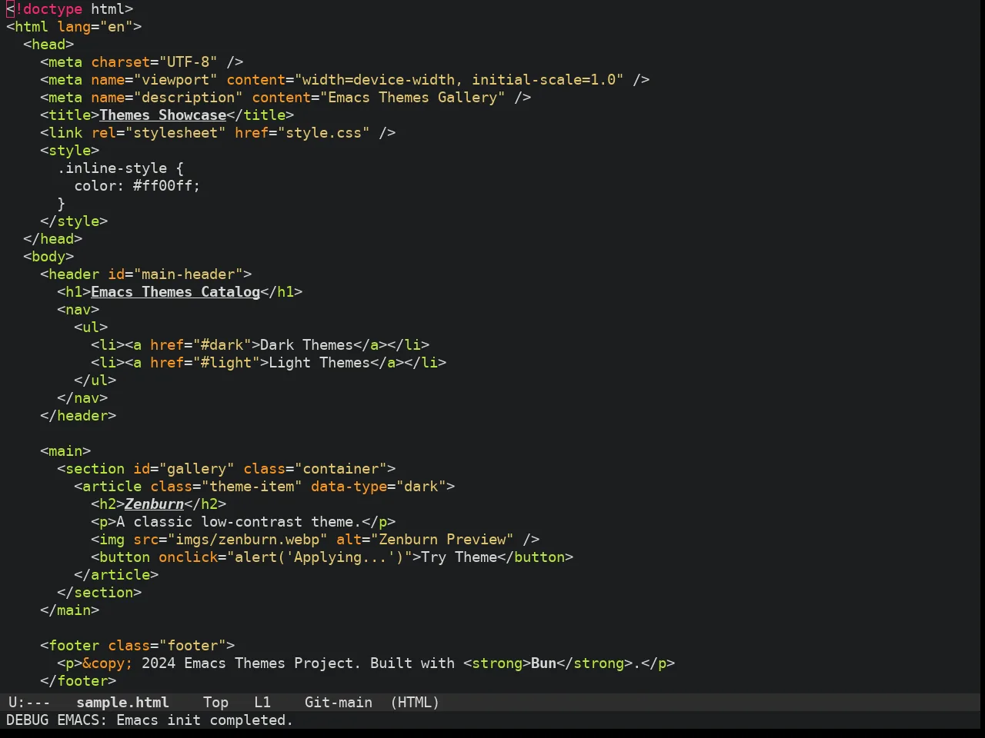Image resolution: width=985 pixels, height=738 pixels.
Task: Click the closing </main> tag
Action: coord(70,610)
